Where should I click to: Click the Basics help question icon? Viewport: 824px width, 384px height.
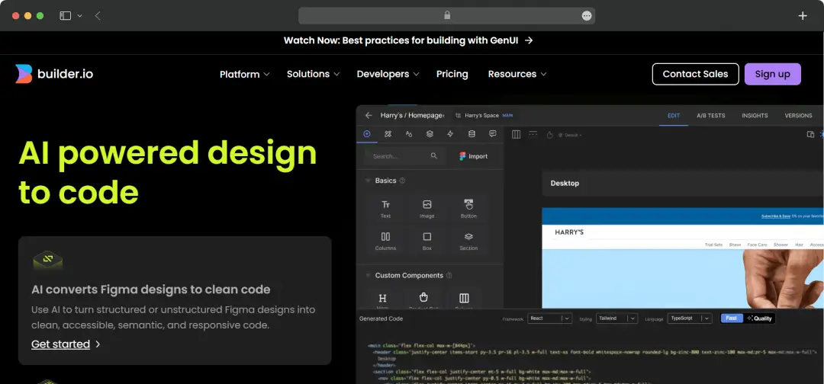(x=403, y=181)
